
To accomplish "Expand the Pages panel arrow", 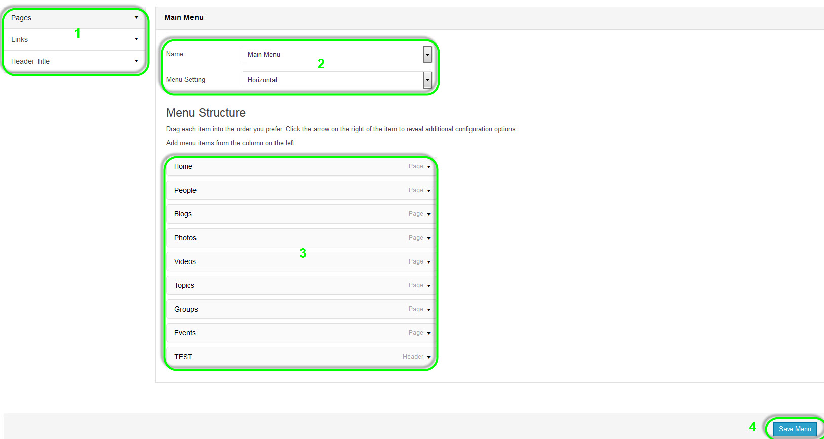I will (136, 18).
